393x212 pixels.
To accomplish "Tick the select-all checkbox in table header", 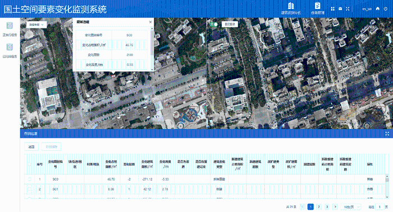I will click(30, 164).
